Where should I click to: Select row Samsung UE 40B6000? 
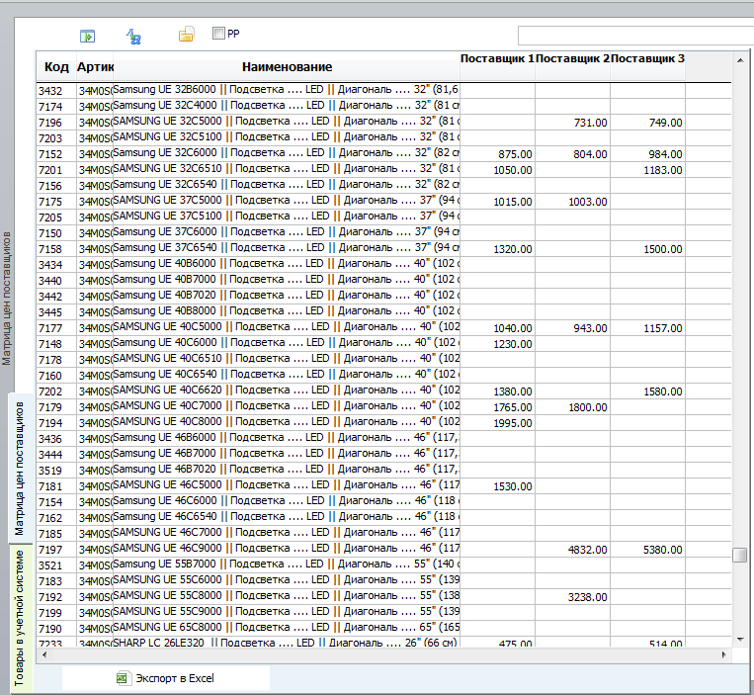coord(383,265)
